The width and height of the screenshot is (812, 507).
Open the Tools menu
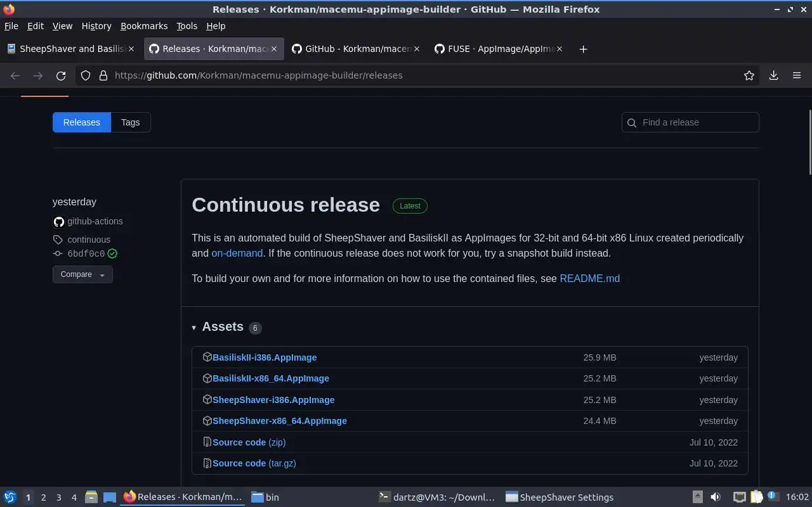[187, 26]
